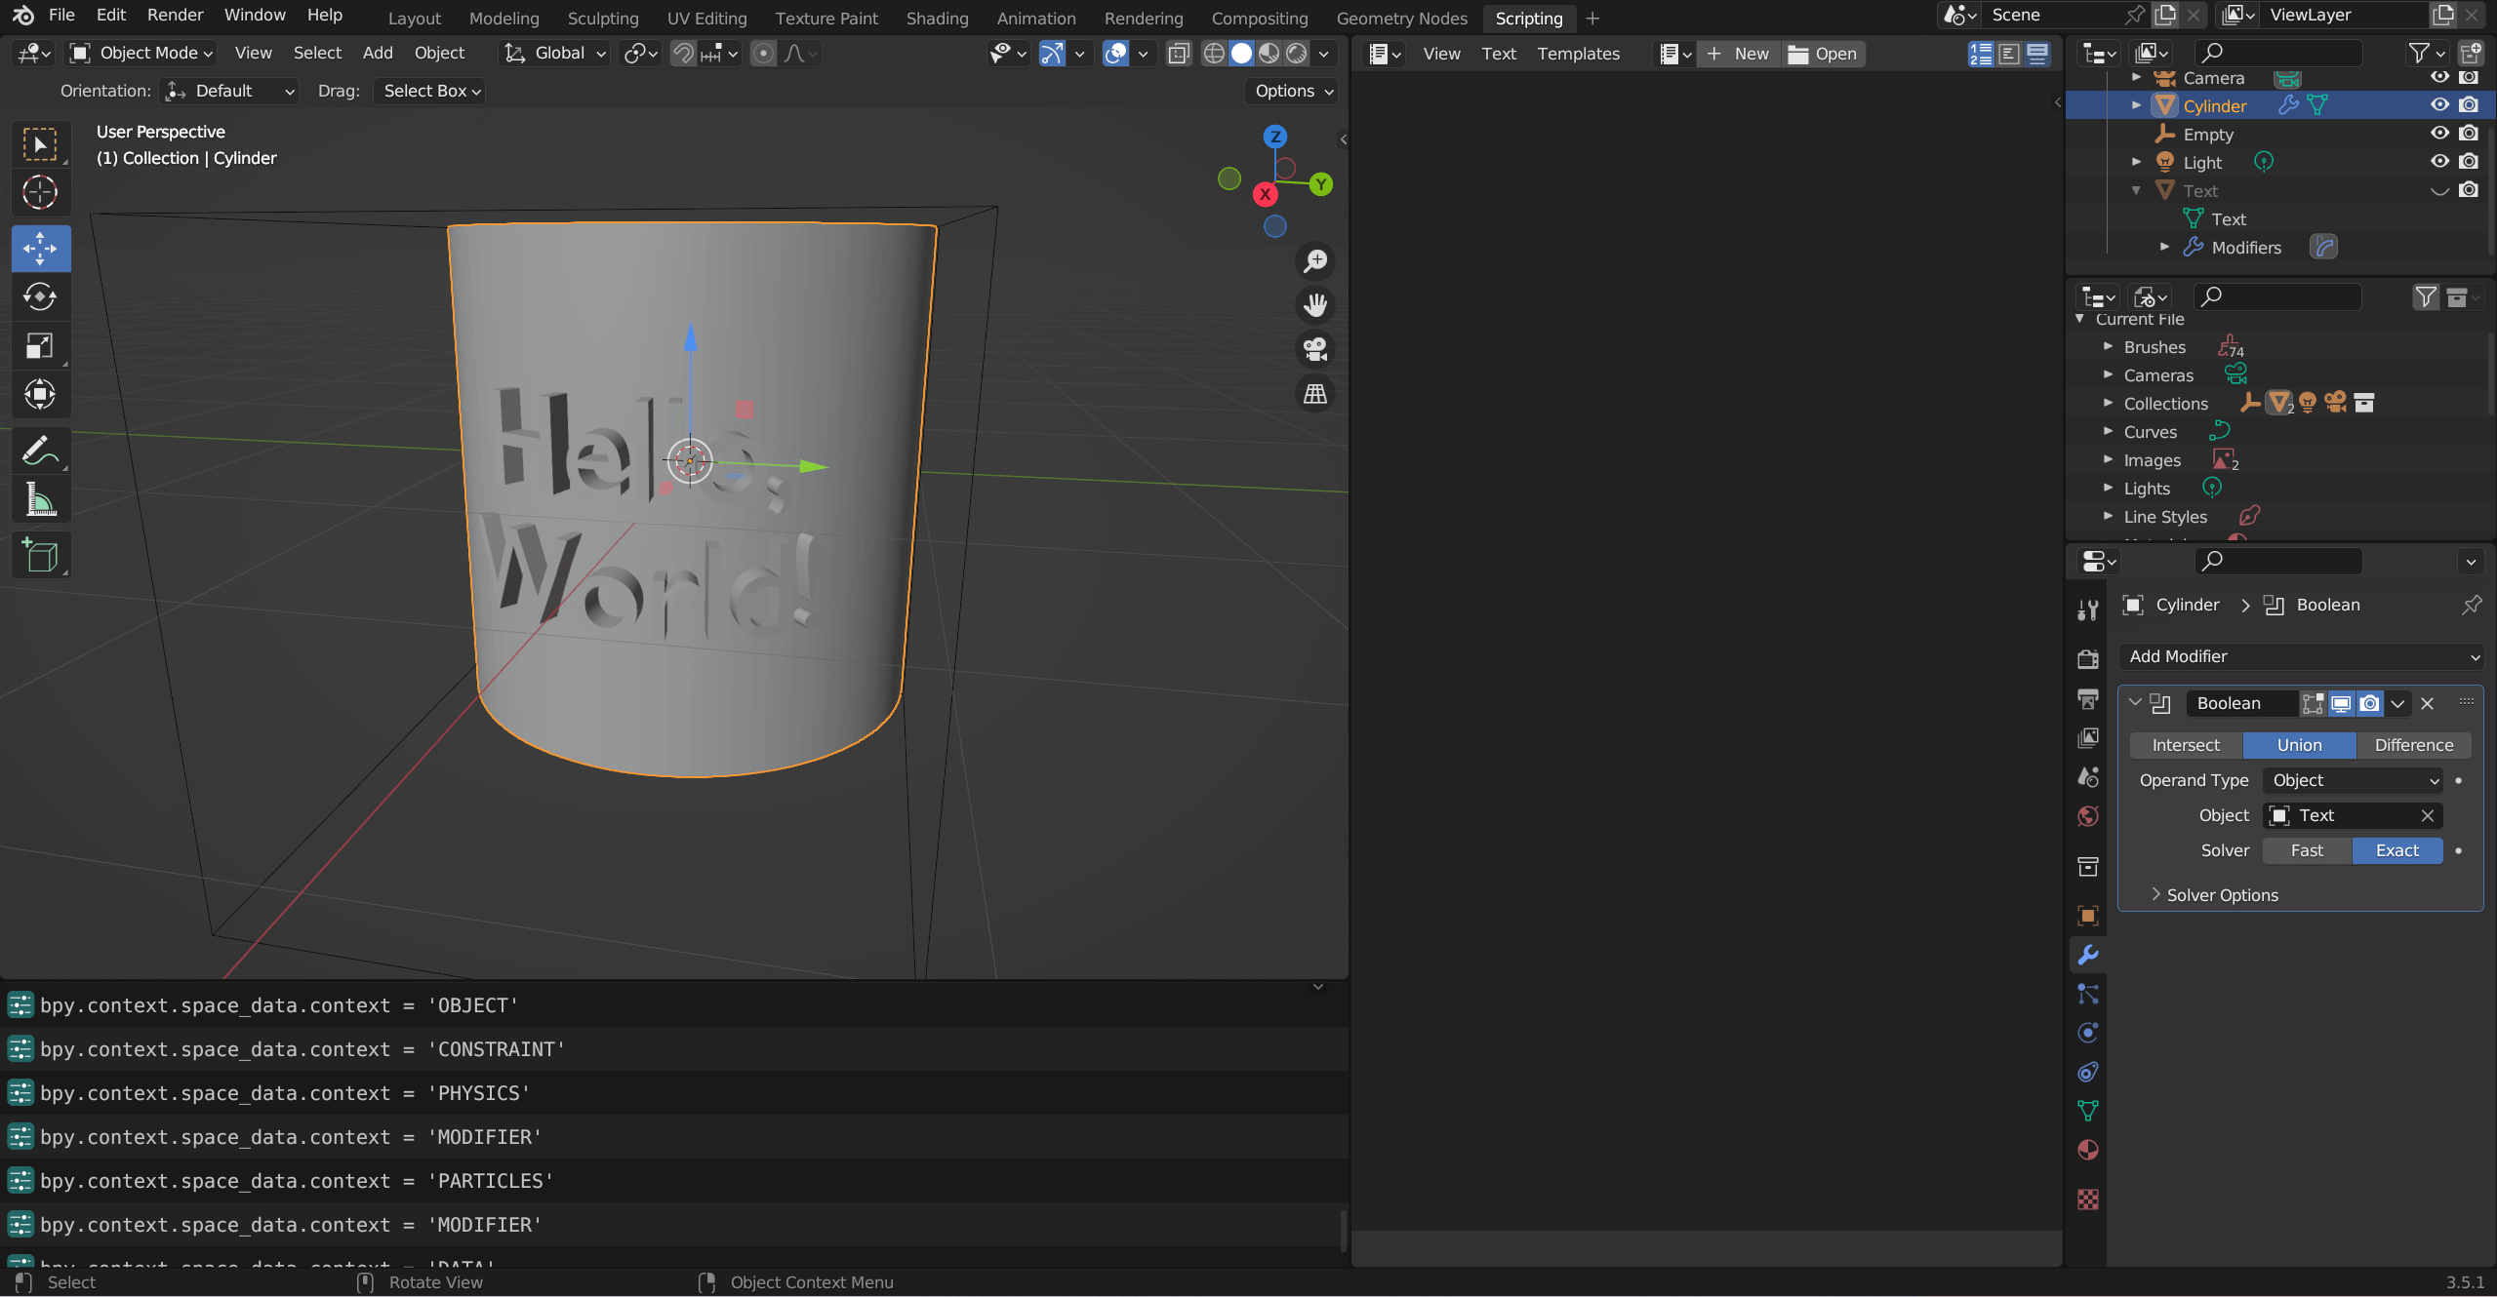Open the Physics properties tab
Screen dimensions: 2497x1297
pyautogui.click(x=2087, y=1033)
